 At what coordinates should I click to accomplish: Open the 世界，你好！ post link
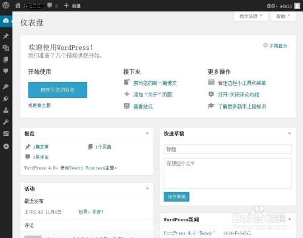(x=91, y=212)
